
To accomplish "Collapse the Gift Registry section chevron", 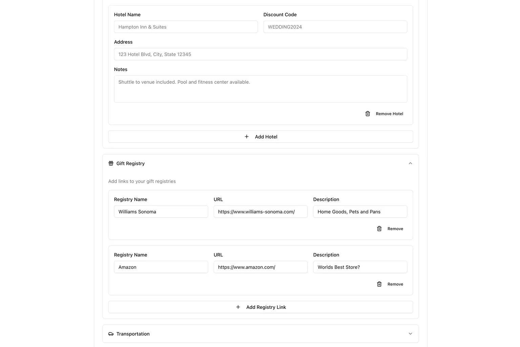I will coord(410,163).
